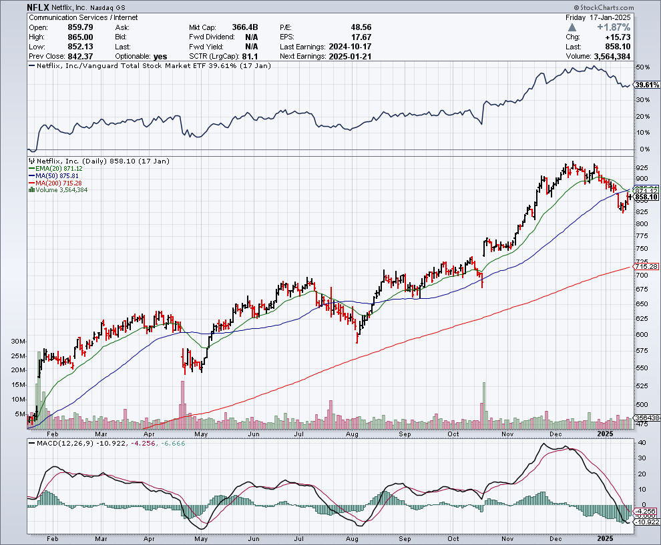Image resolution: width=661 pixels, height=545 pixels.
Task: Click the 925 price axis label
Action: [642, 167]
